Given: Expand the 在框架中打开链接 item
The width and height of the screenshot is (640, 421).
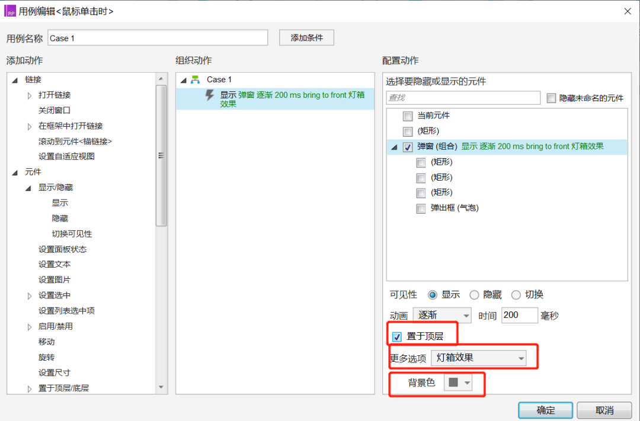Looking at the screenshot, I should click(x=30, y=127).
